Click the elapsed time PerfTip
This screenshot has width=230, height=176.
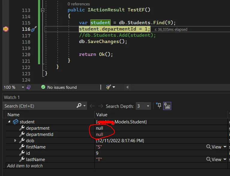pyautogui.click(x=171, y=29)
